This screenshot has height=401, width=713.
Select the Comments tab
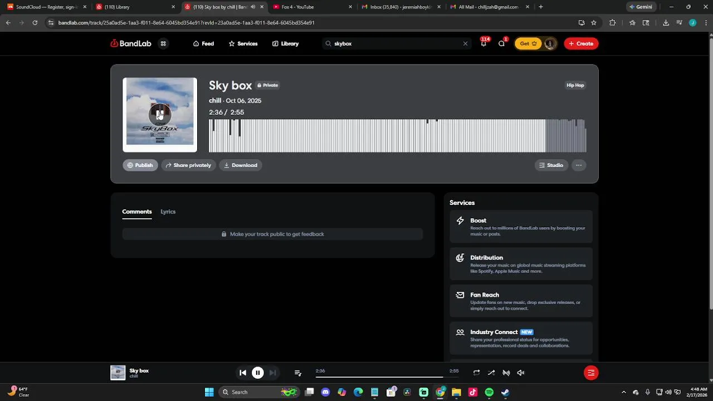[x=137, y=212]
